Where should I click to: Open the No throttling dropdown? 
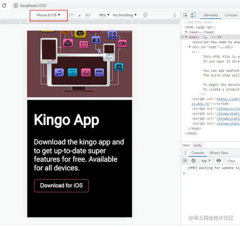(x=125, y=15)
